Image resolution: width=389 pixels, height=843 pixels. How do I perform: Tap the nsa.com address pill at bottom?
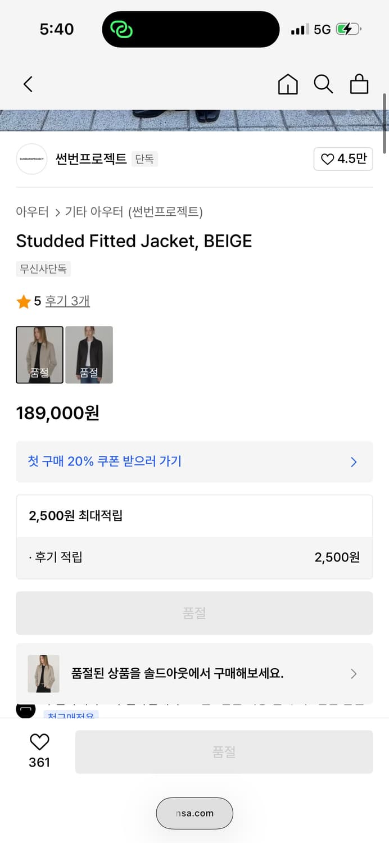point(194,813)
